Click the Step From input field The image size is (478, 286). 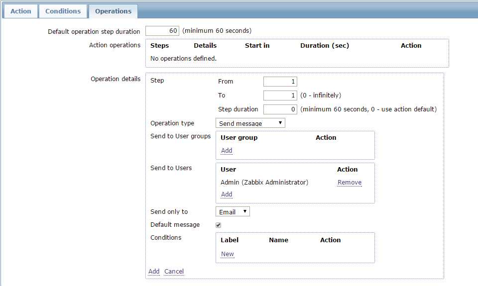click(x=280, y=81)
